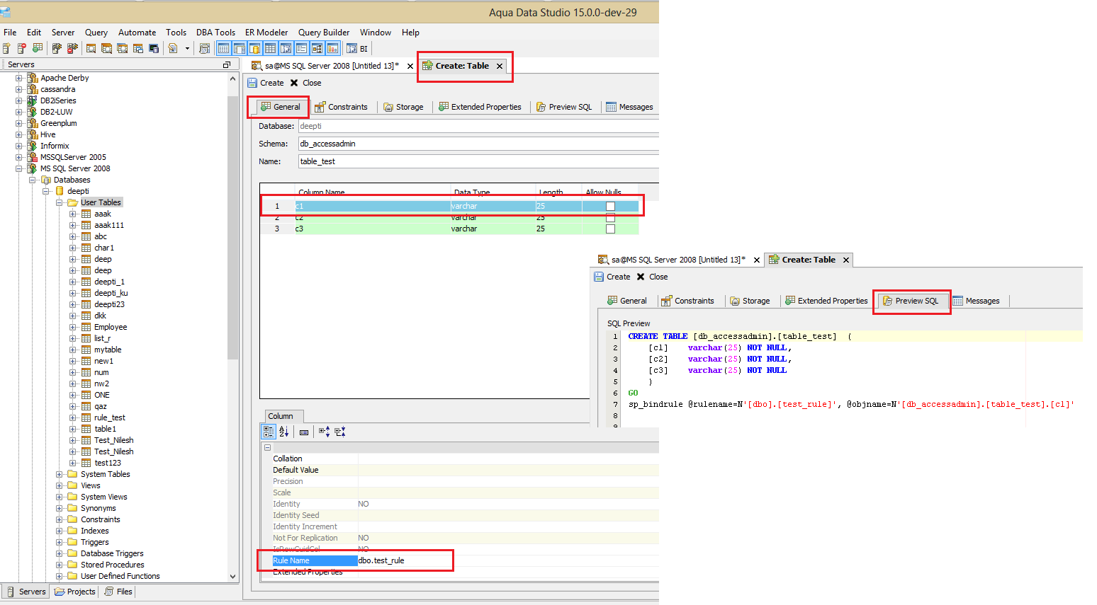The width and height of the screenshot is (1097, 605).
Task: Click the BI toolbar icon
Action: coord(357,48)
